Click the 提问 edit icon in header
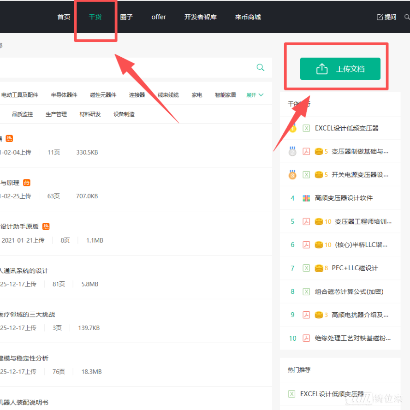 [380, 17]
